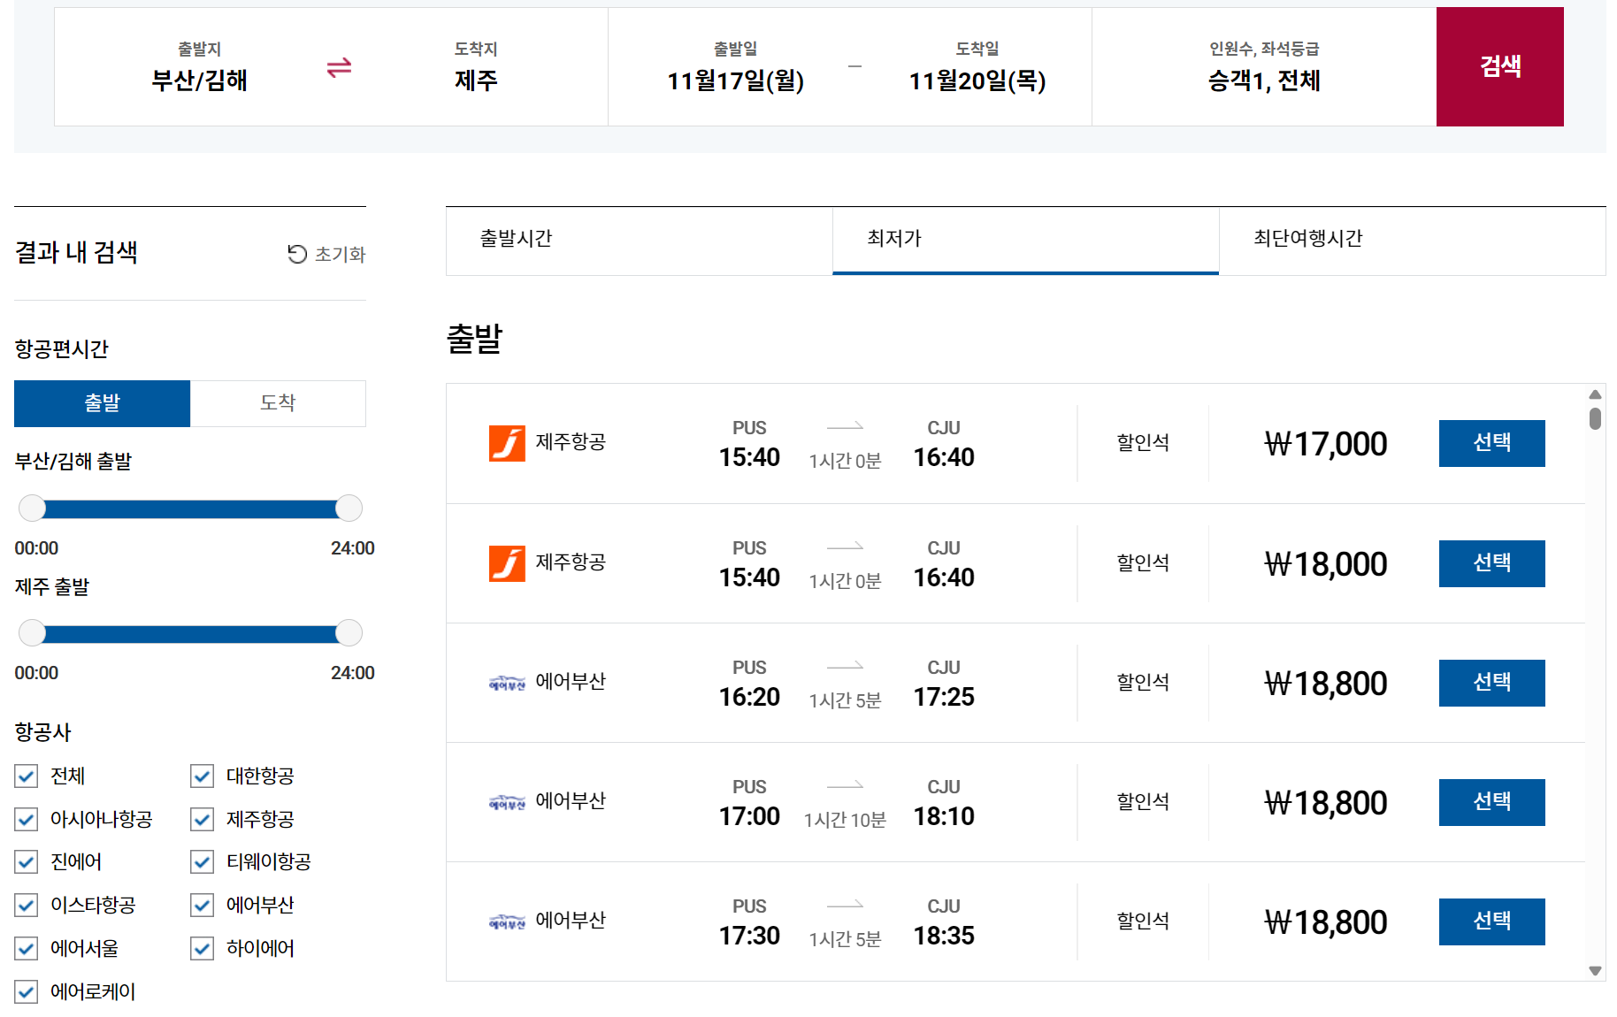The image size is (1617, 1017).
Task: Disable the 에어서울 airline filter
Action: tap(26, 948)
